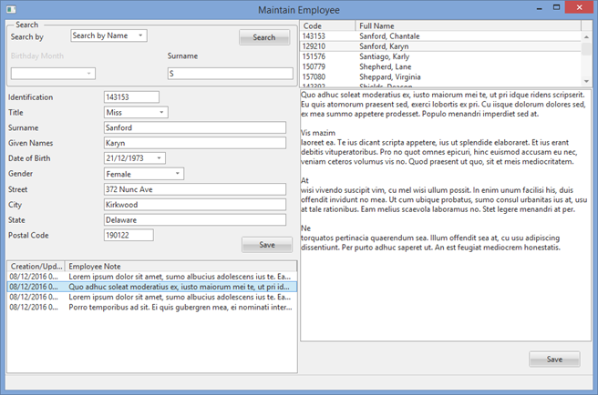Screen dimensions: 598x395
Task: Click the Employee Note column header
Action: (x=180, y=267)
